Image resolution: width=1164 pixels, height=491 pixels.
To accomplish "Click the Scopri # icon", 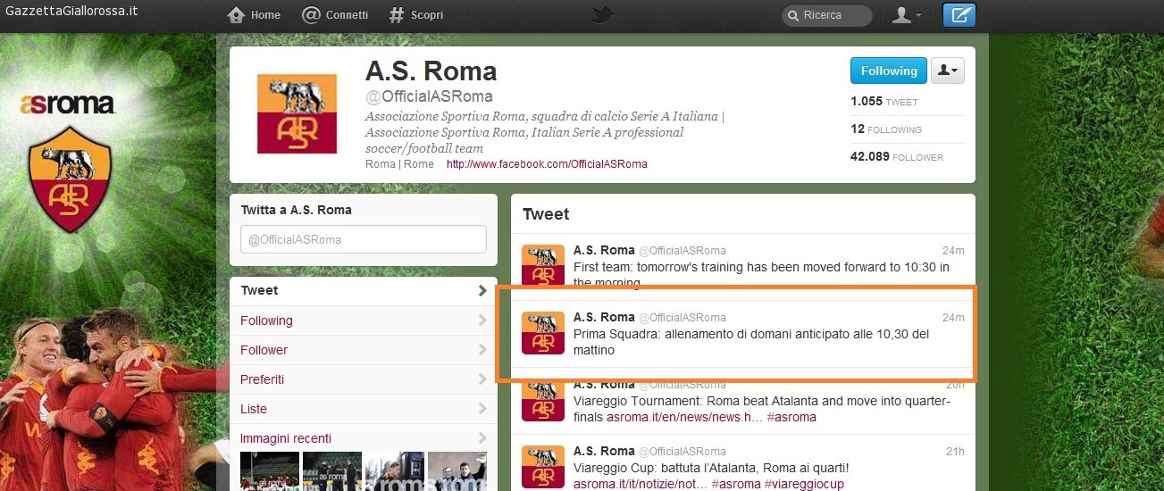I will [x=397, y=15].
